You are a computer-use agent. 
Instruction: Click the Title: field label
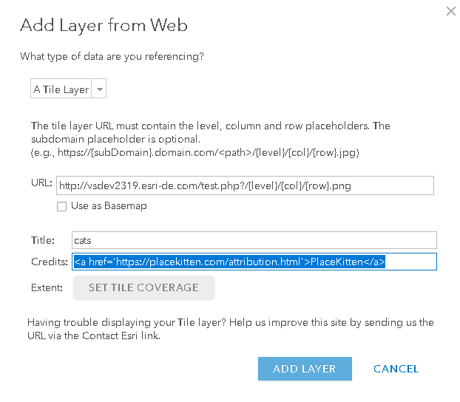click(x=43, y=240)
